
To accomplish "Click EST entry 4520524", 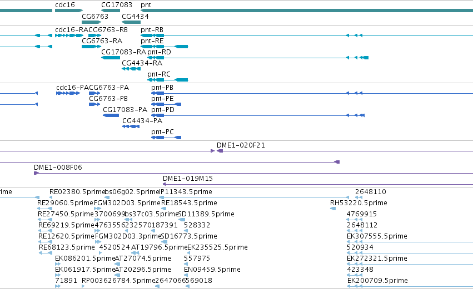I will [114, 248].
